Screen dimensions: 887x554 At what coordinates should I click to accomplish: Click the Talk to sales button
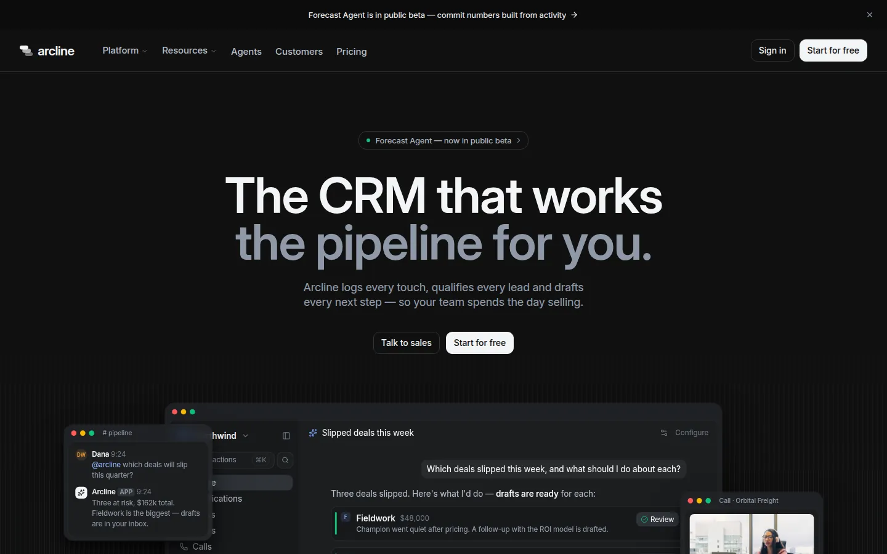point(407,343)
